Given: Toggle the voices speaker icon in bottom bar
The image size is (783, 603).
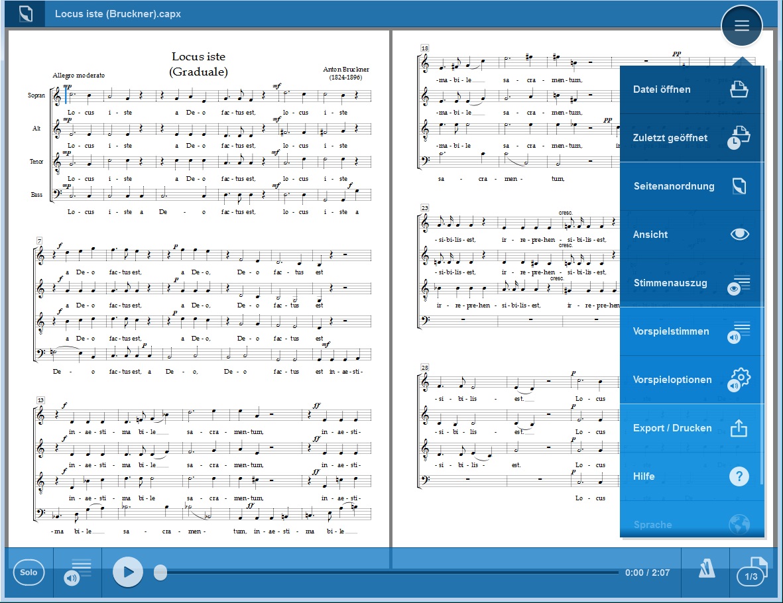Looking at the screenshot, I should point(77,573).
